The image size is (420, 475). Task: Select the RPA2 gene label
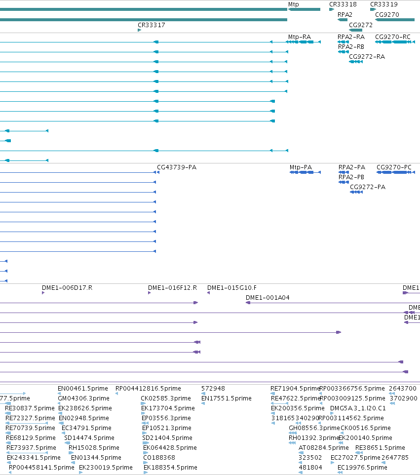click(x=345, y=14)
